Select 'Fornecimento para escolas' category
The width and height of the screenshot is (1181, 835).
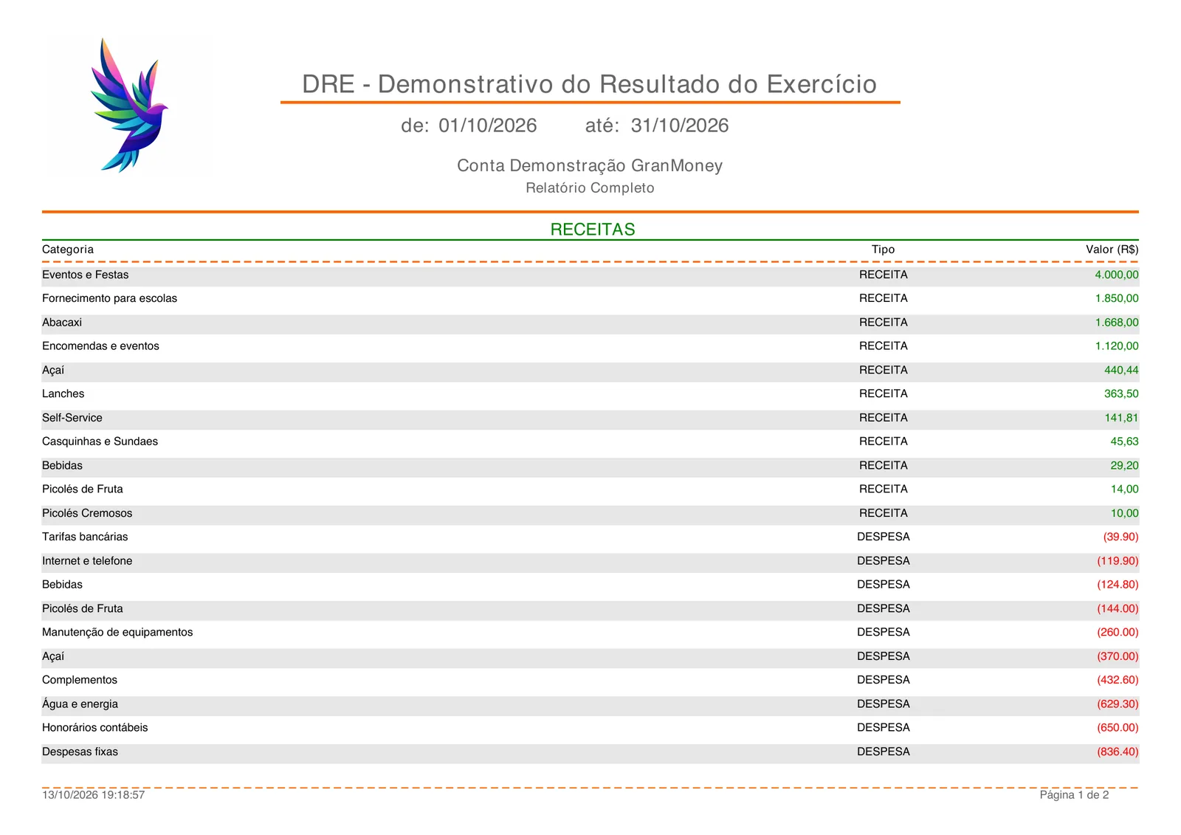coord(109,298)
